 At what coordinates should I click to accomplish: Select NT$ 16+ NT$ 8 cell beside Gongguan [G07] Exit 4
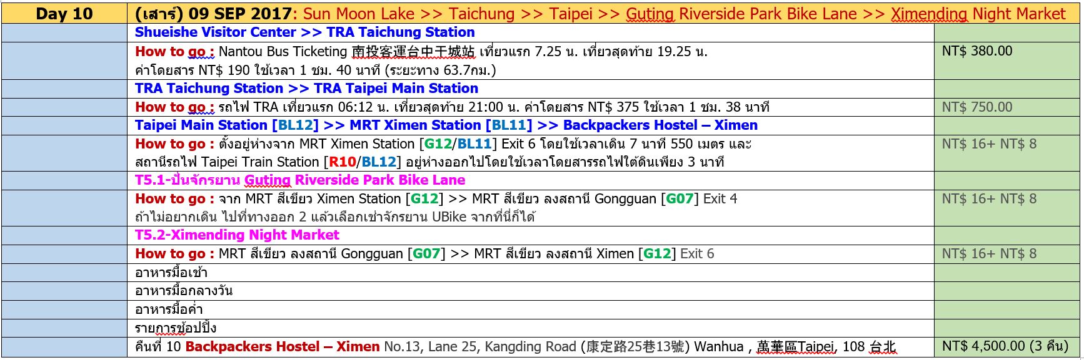pyautogui.click(x=1007, y=208)
